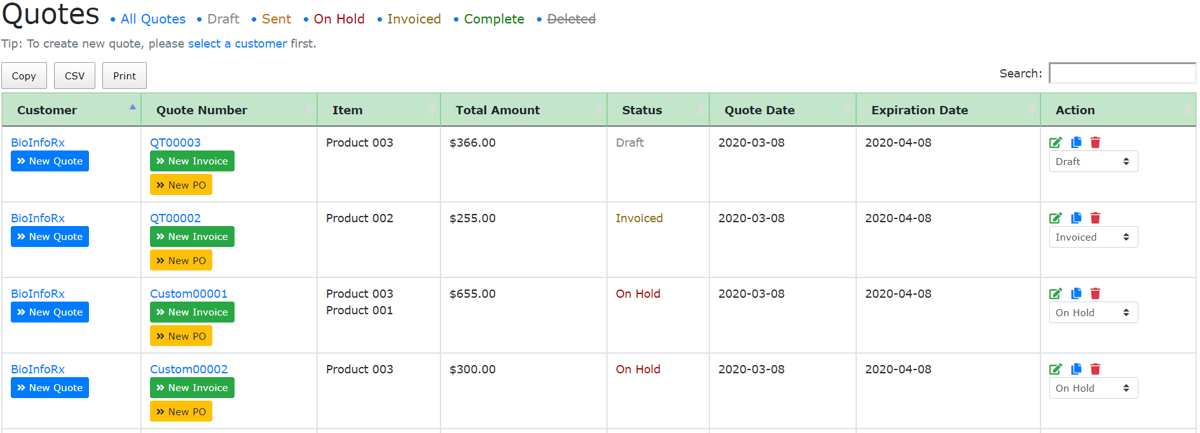1200x433 pixels.
Task: Click the duplicate icon for quote QT00003
Action: tap(1076, 143)
